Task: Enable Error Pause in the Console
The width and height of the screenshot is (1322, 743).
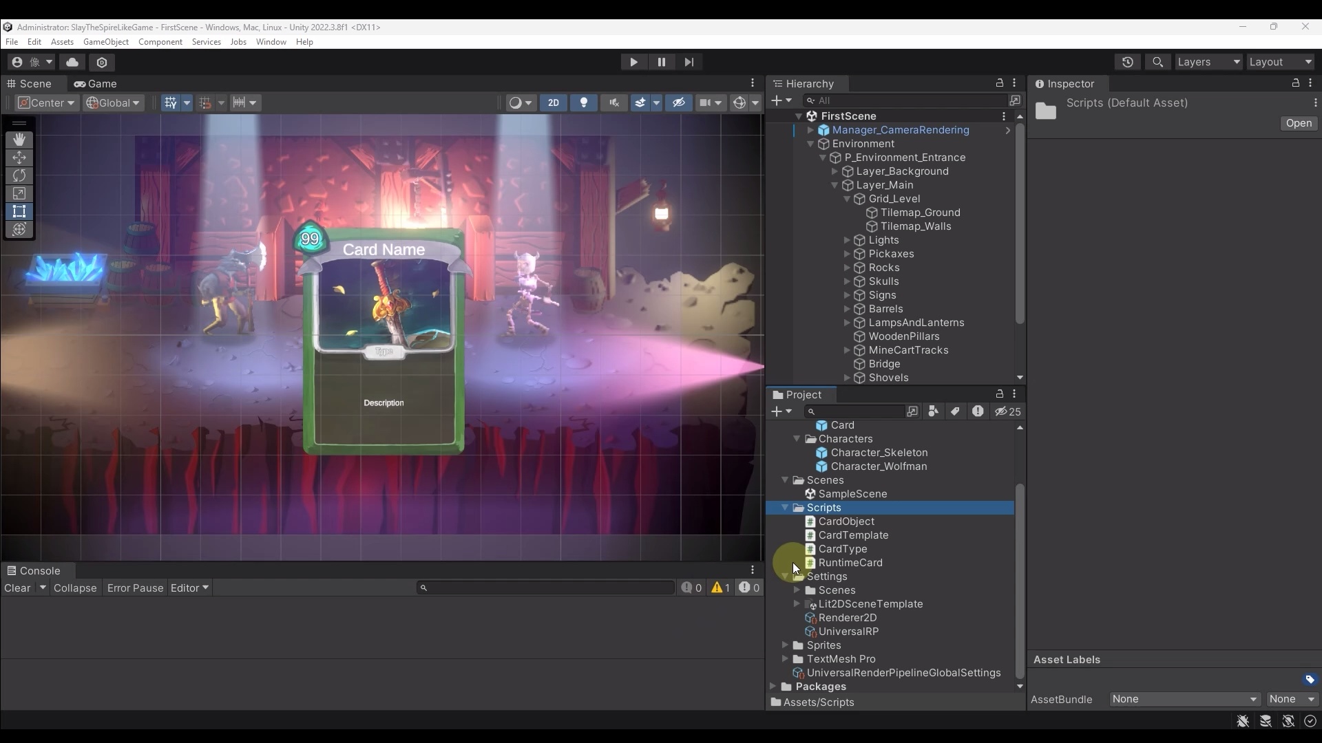Action: 135,588
